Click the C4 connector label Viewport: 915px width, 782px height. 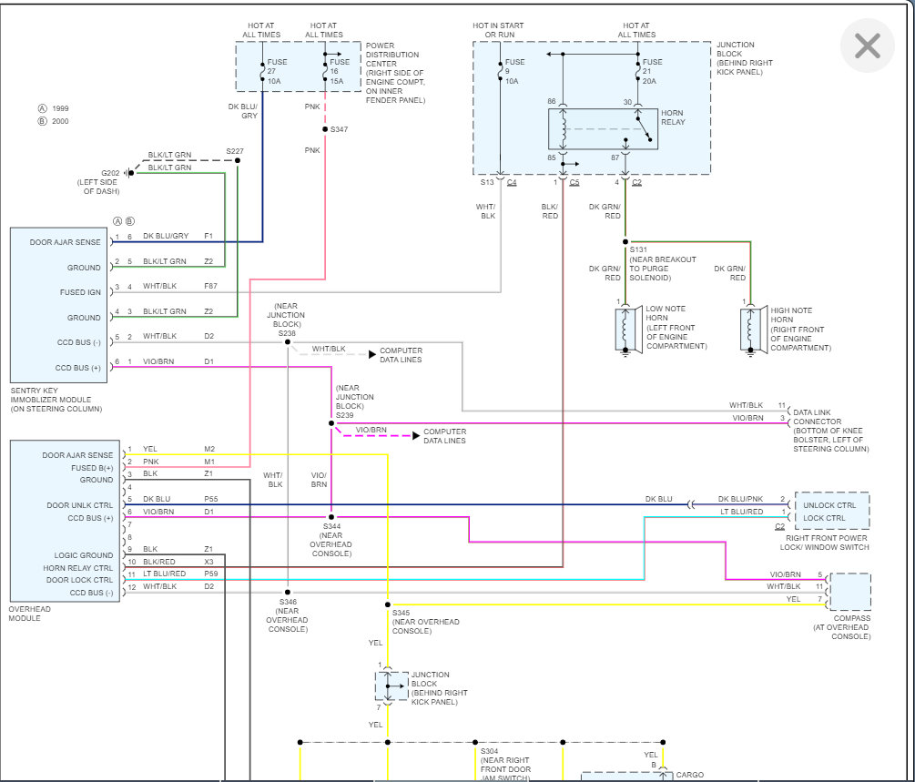tap(512, 183)
